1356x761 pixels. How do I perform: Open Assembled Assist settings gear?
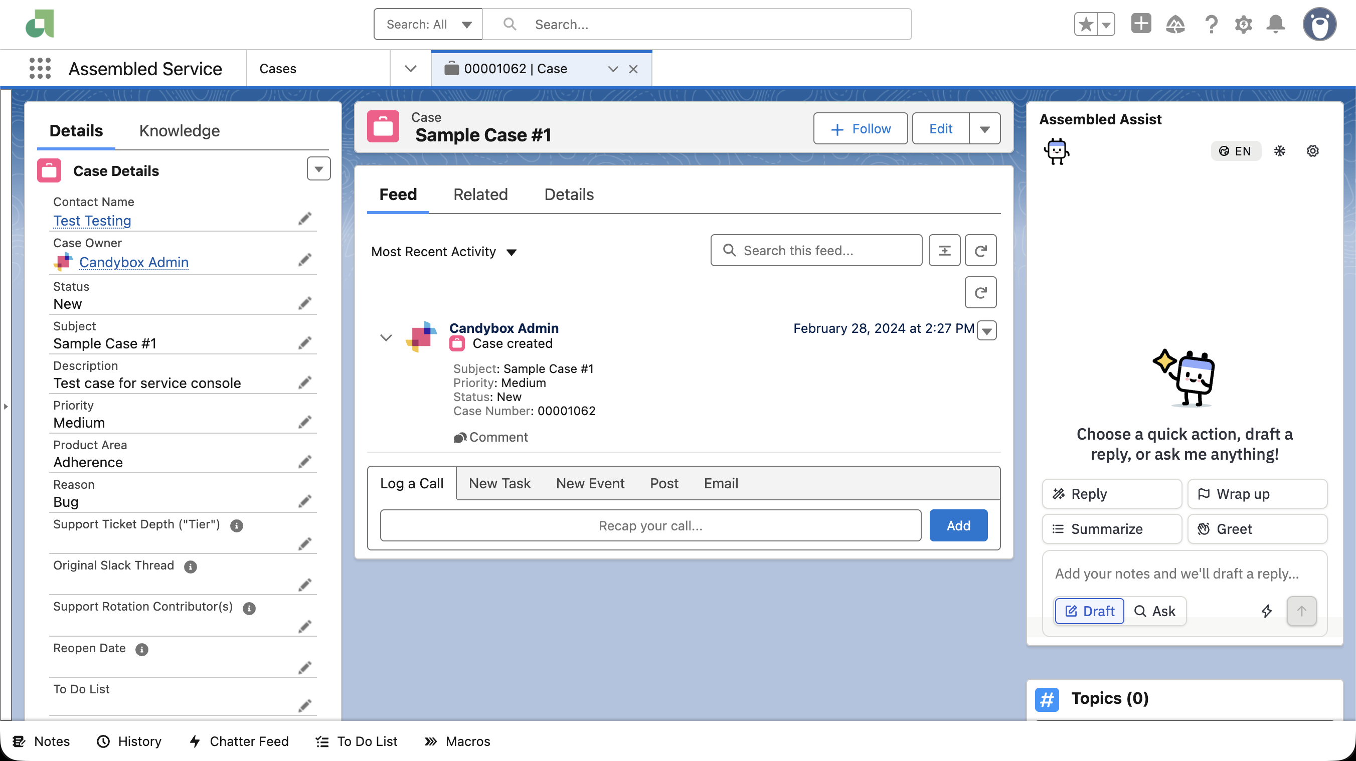click(x=1312, y=151)
